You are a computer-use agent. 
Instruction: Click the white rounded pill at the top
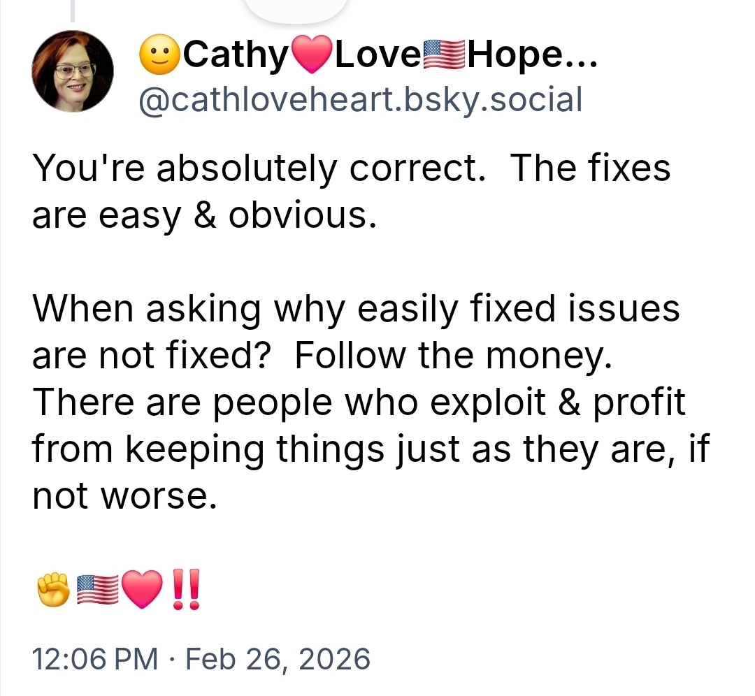pyautogui.click(x=295, y=8)
